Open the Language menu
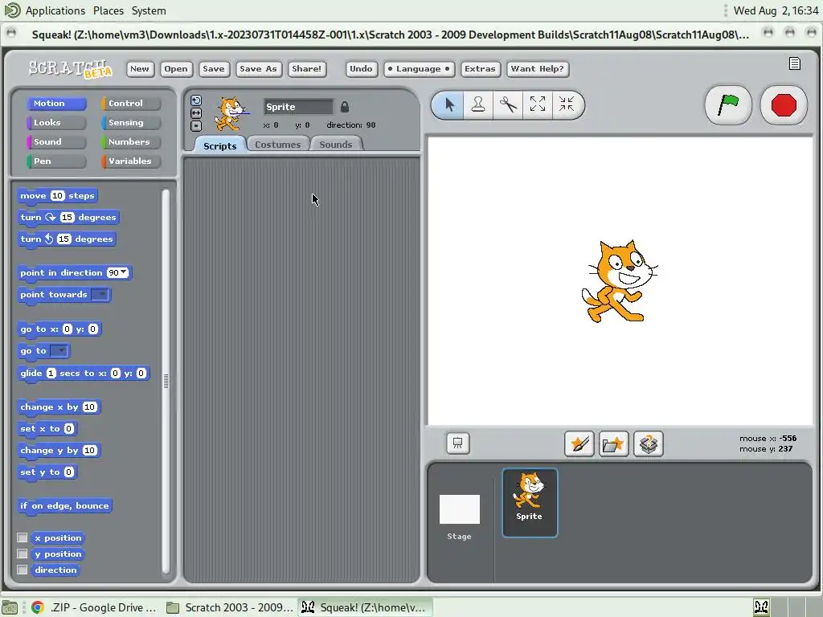This screenshot has width=823, height=617. pyautogui.click(x=418, y=69)
